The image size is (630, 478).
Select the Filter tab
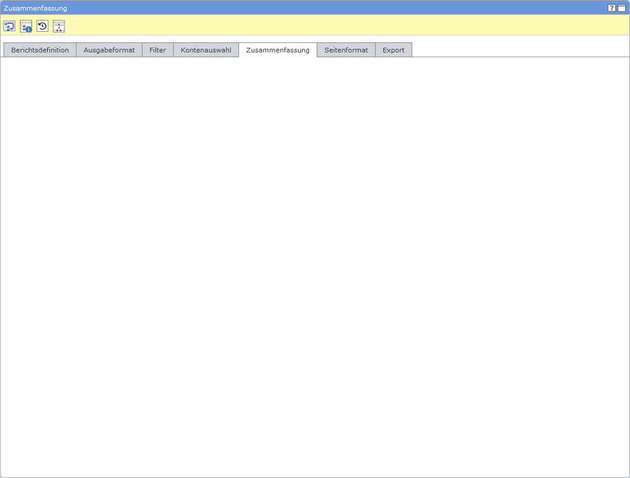coord(158,50)
